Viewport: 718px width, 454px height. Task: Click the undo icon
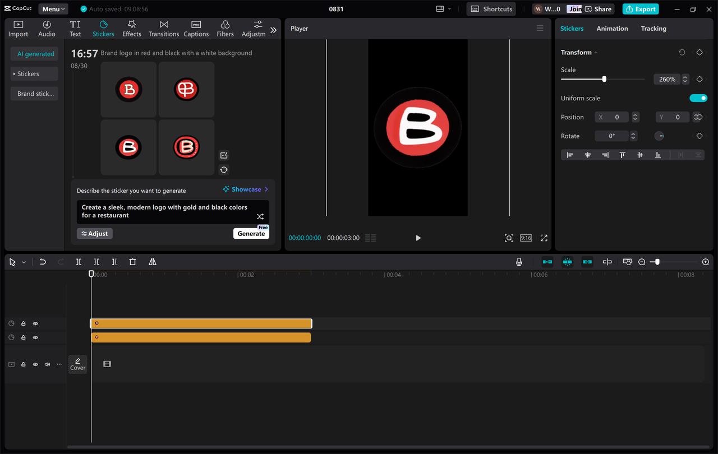click(x=43, y=261)
